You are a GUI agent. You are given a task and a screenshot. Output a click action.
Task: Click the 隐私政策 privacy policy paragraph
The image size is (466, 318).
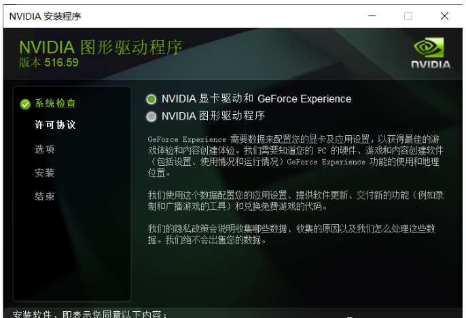pos(292,234)
